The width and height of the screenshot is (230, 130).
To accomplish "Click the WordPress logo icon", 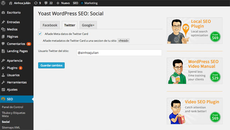I will tap(3, 3).
